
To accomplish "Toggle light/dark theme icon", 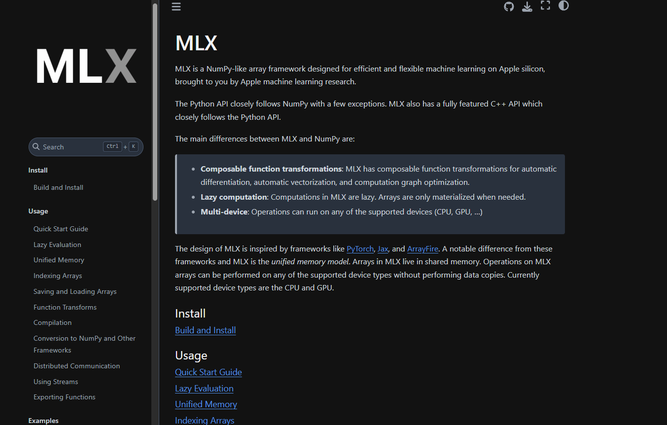I will [x=563, y=6].
